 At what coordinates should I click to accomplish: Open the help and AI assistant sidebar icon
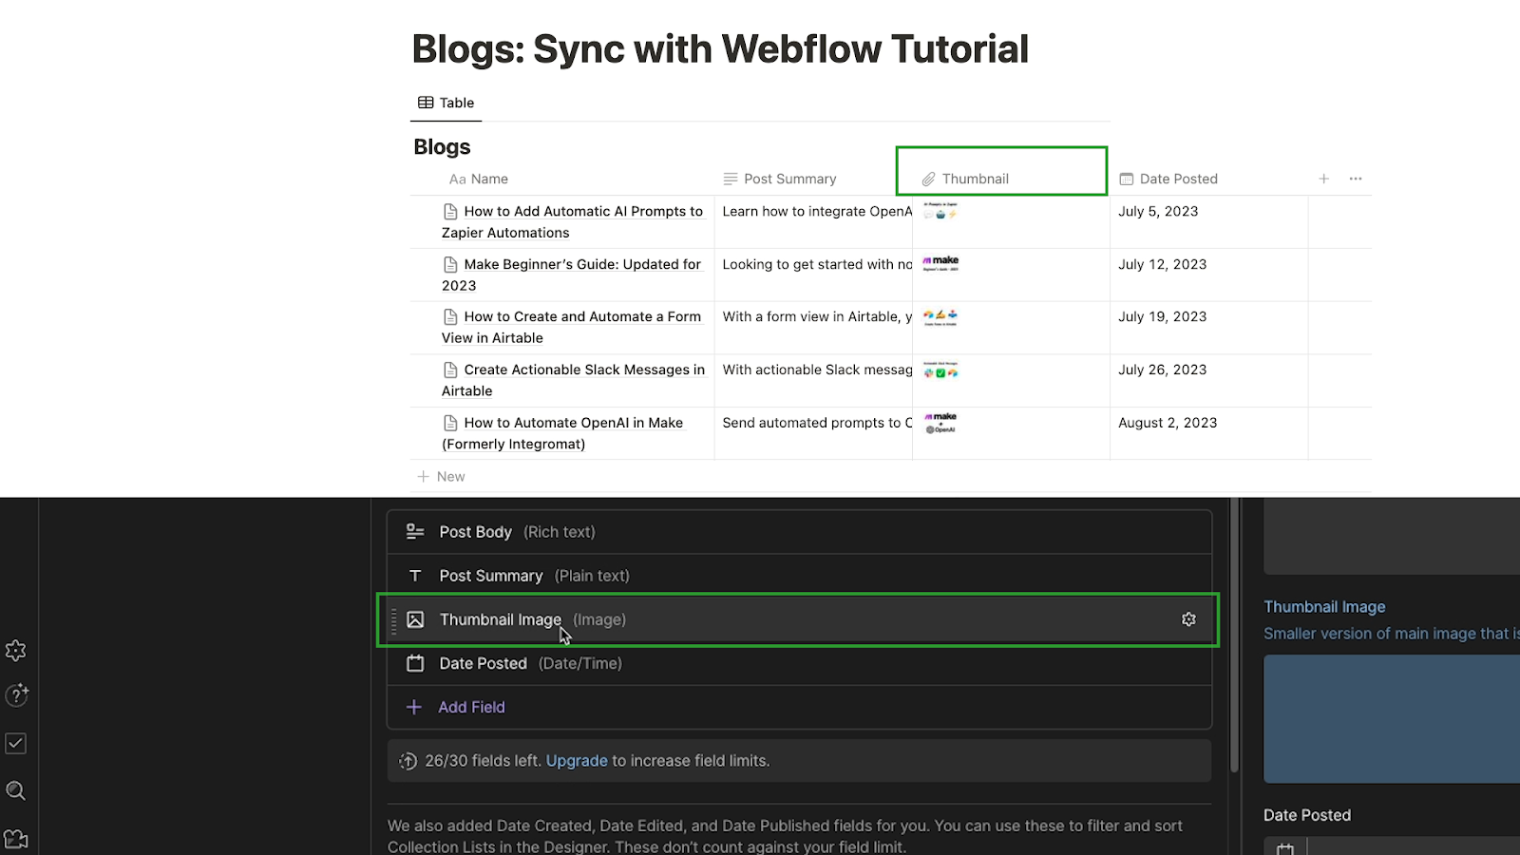click(16, 695)
